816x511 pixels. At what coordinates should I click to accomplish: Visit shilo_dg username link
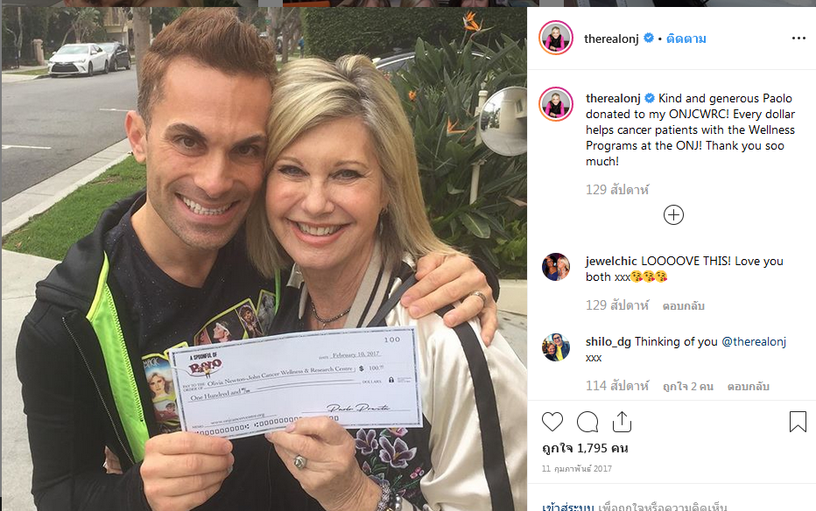tap(608, 341)
